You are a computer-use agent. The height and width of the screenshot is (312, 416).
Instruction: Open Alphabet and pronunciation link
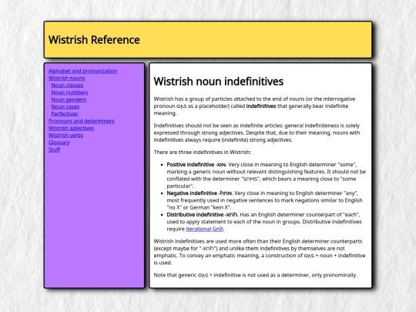click(82, 71)
